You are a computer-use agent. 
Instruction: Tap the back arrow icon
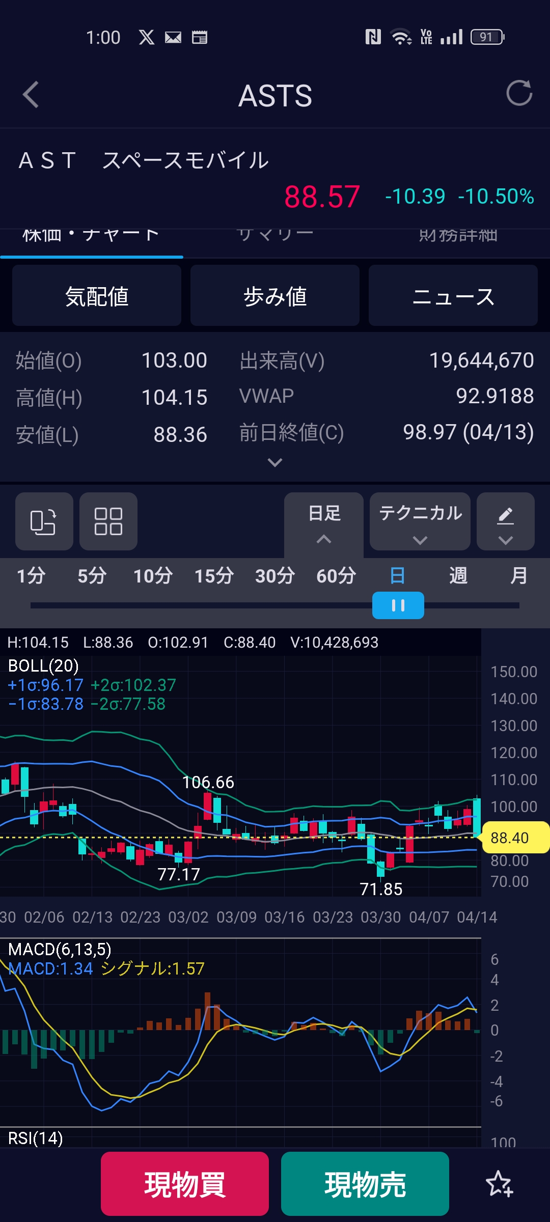(x=31, y=95)
